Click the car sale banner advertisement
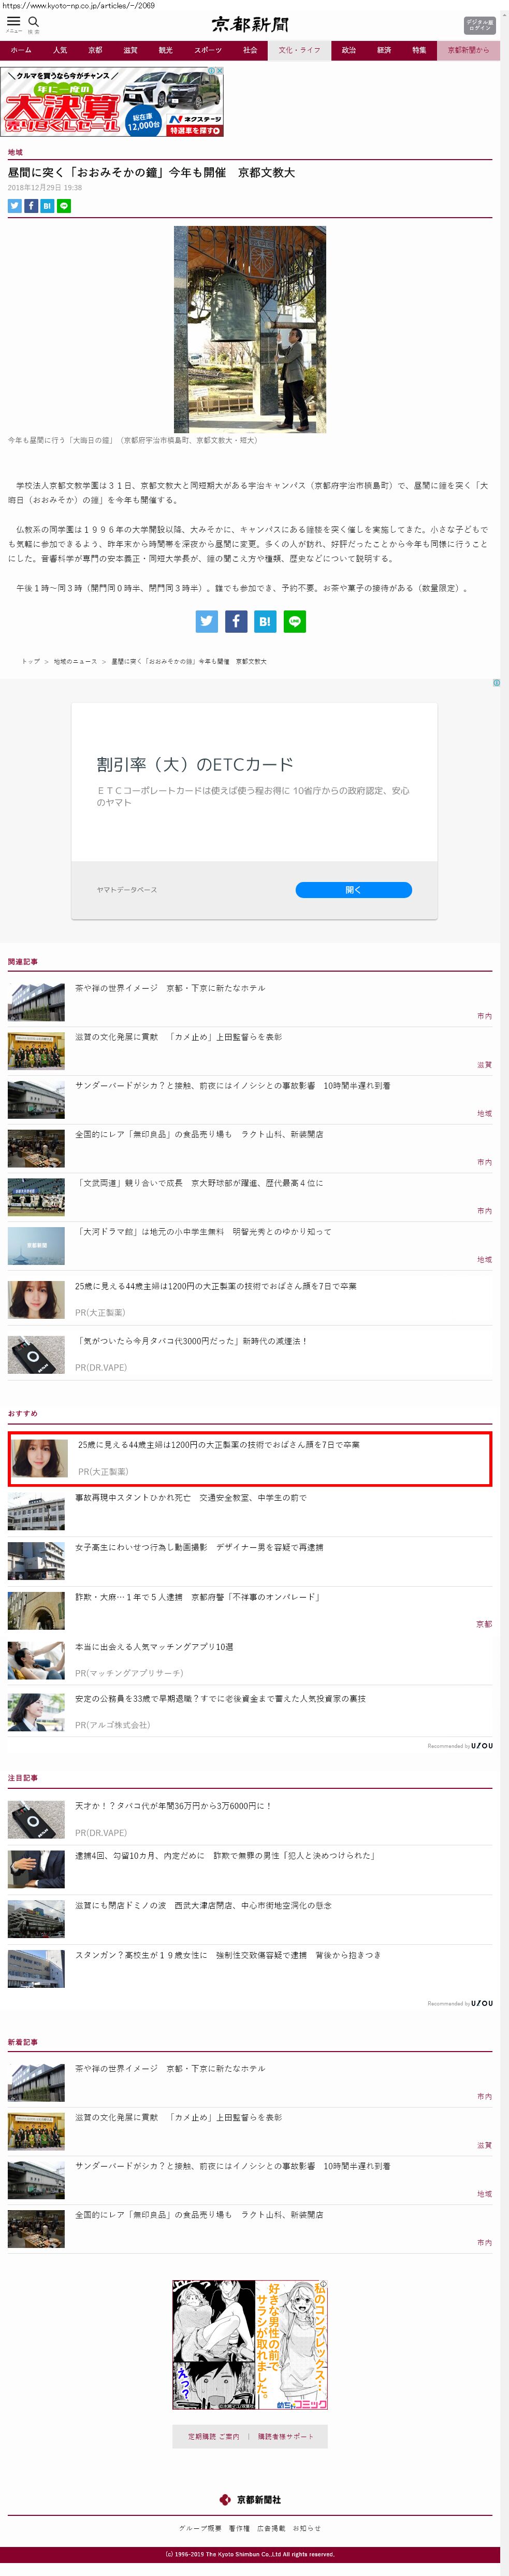The width and height of the screenshot is (509, 2576). [x=112, y=103]
